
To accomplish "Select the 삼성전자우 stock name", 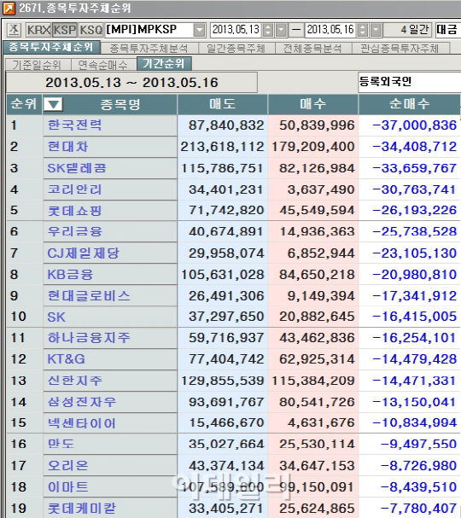I will pos(82,402).
